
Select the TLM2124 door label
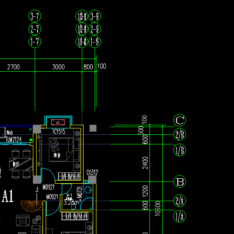13,139
